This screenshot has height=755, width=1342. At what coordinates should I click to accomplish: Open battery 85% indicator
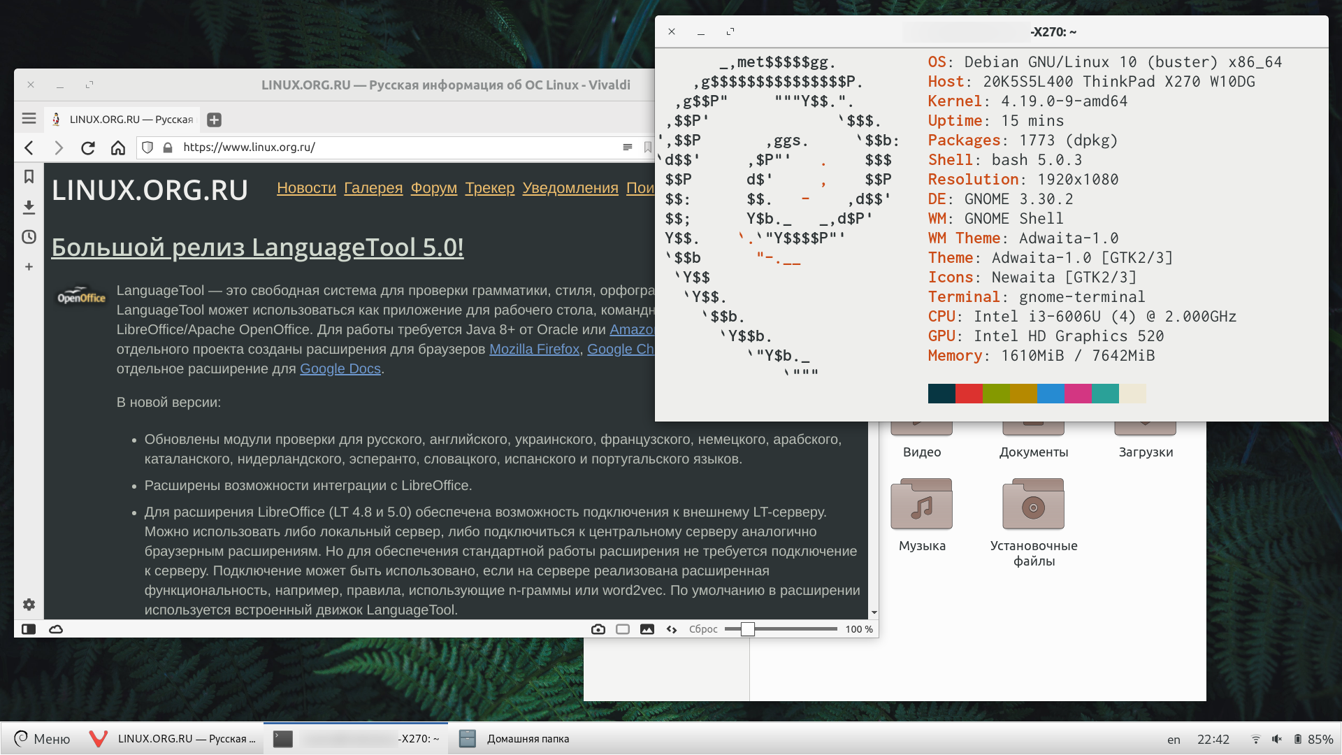tap(1313, 740)
